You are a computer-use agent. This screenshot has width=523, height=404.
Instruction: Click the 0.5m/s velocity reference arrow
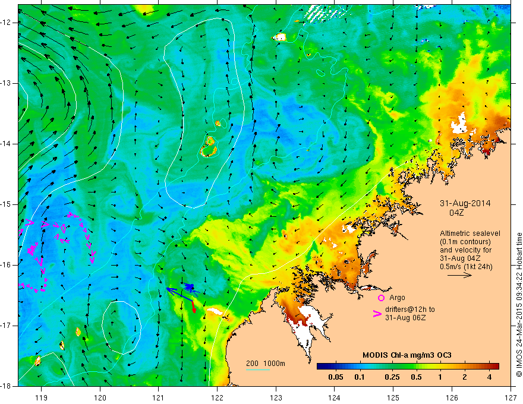[459, 275]
